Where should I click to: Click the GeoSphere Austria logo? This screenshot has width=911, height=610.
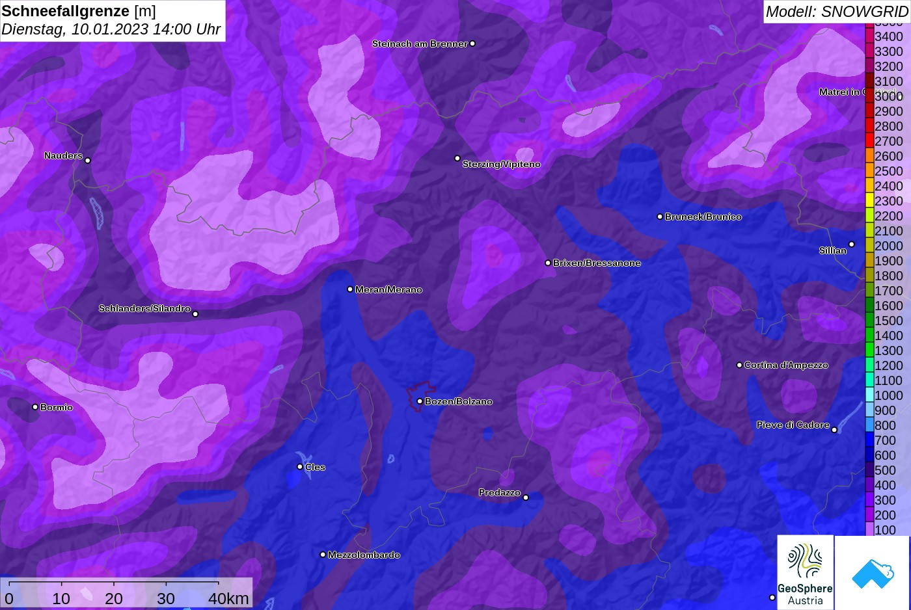click(806, 573)
